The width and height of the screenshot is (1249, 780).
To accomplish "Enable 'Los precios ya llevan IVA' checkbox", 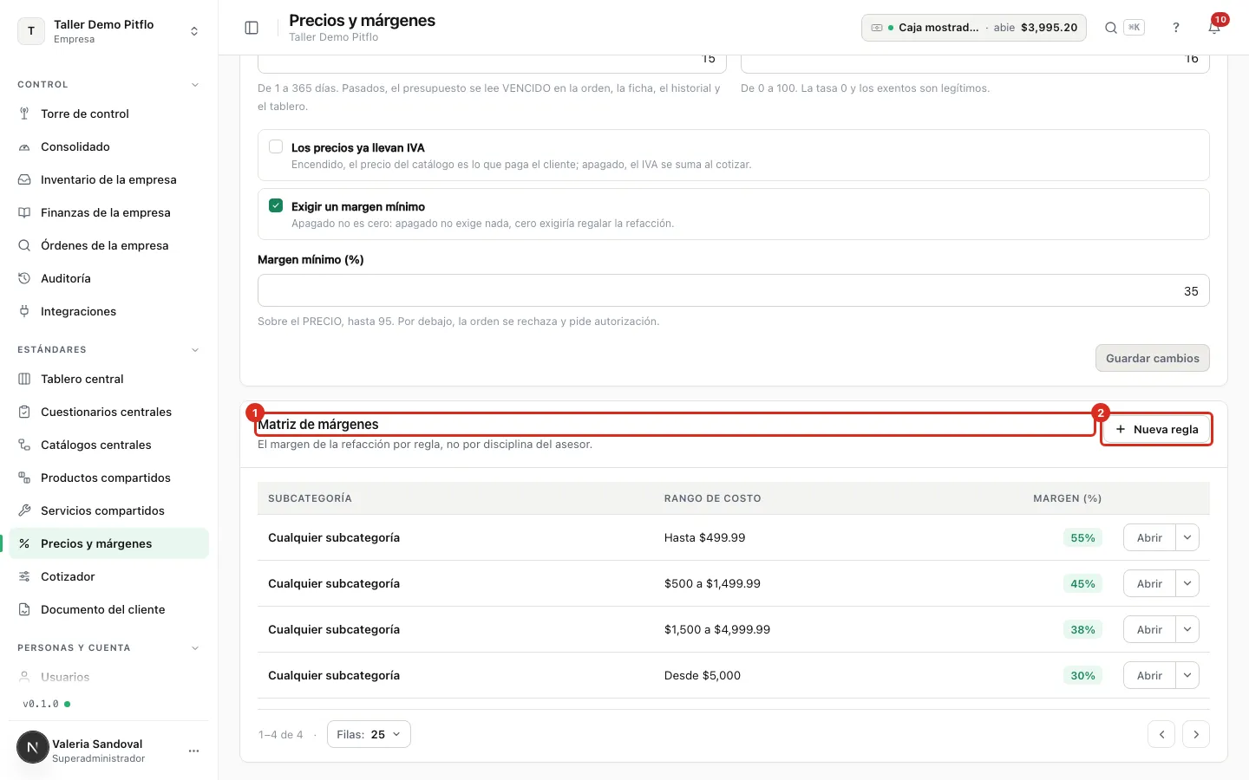I will tap(276, 146).
